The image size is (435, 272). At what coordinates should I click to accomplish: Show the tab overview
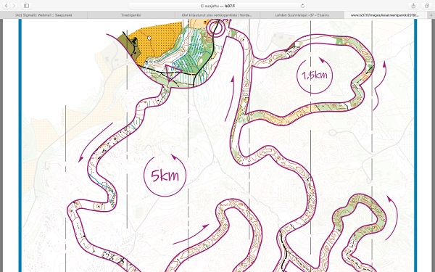[x=427, y=6]
